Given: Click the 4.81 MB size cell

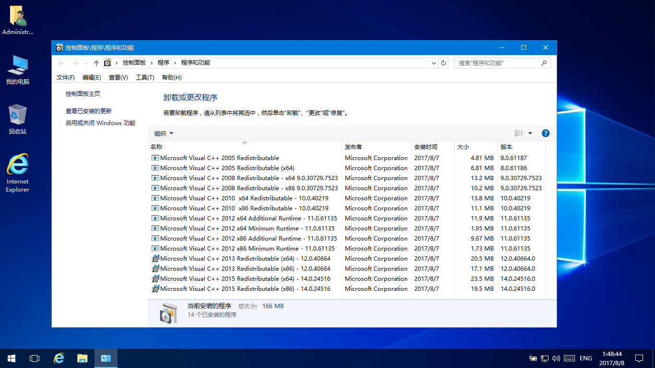Looking at the screenshot, I should click(x=482, y=158).
